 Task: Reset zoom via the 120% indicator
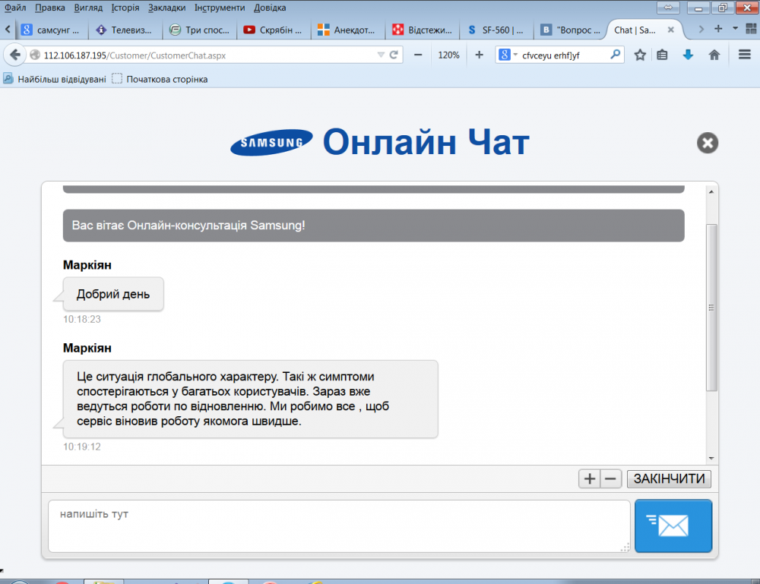click(448, 55)
